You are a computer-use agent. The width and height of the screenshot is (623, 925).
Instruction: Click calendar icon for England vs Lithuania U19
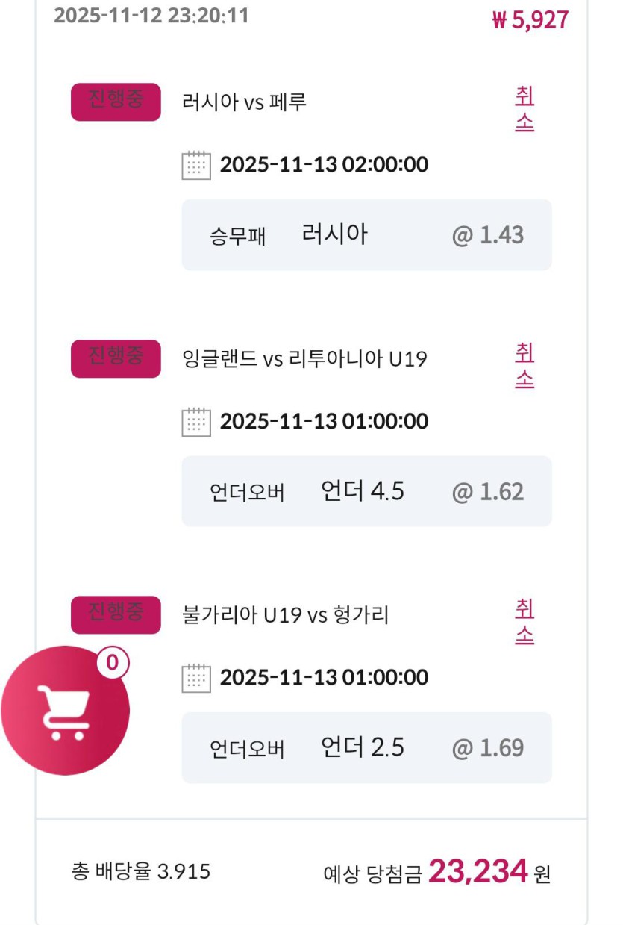click(x=196, y=422)
